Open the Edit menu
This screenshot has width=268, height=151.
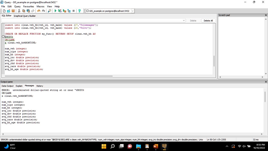tap(10, 7)
